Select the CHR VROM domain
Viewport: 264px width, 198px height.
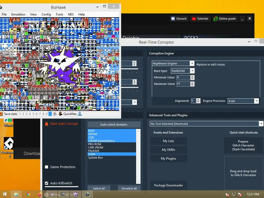(x=112, y=147)
